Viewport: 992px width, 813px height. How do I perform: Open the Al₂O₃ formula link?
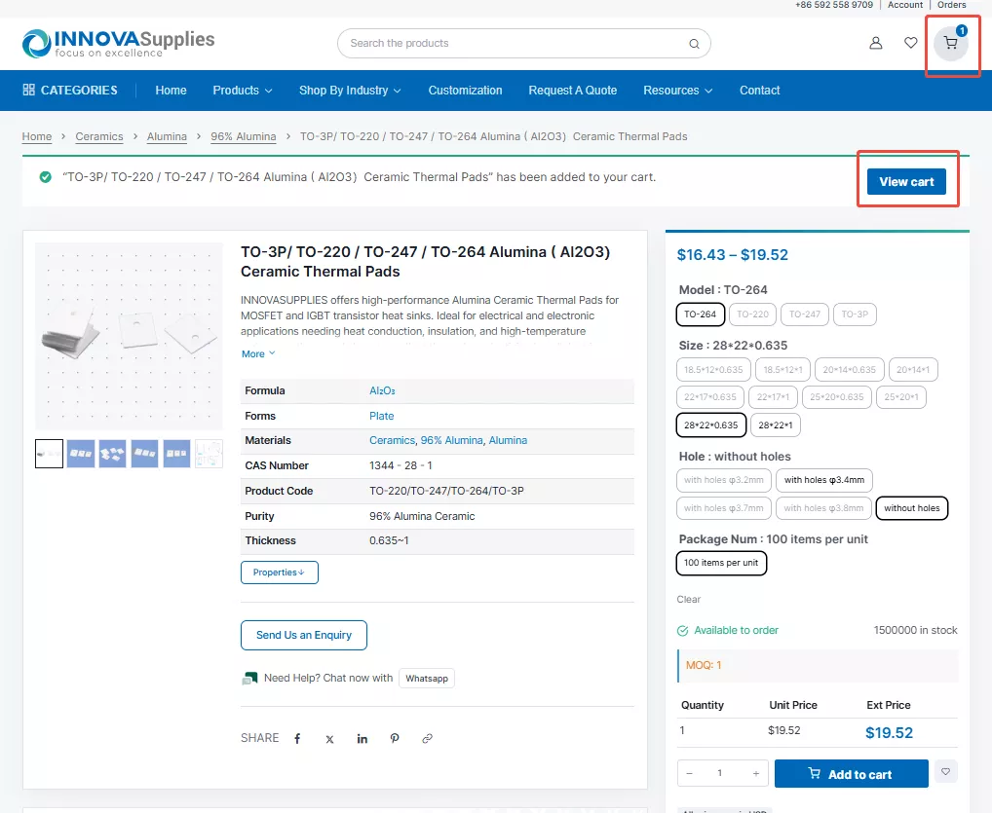click(x=382, y=390)
